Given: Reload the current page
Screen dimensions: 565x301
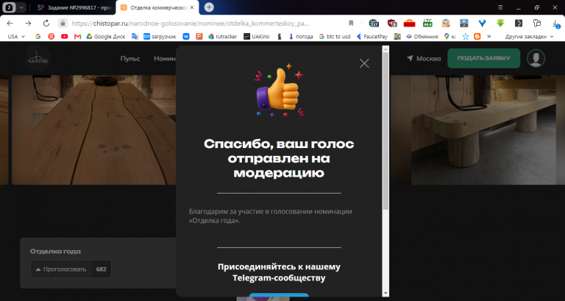Looking at the screenshot, I should tap(46, 23).
